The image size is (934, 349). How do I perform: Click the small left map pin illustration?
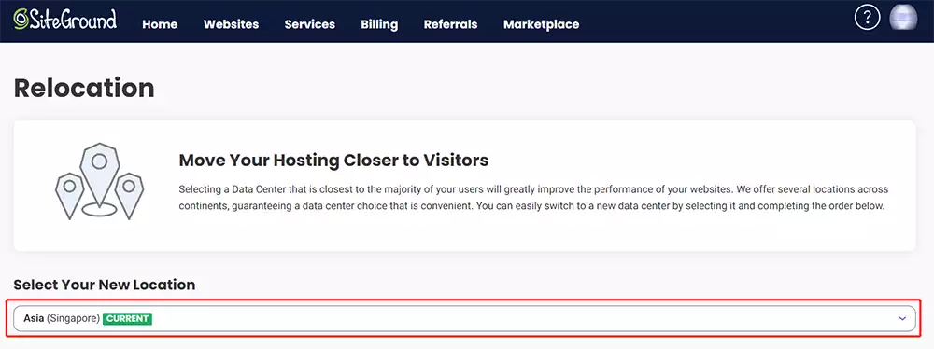[69, 195]
